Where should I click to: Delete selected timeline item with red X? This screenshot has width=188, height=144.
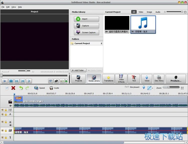(x=13, y=88)
